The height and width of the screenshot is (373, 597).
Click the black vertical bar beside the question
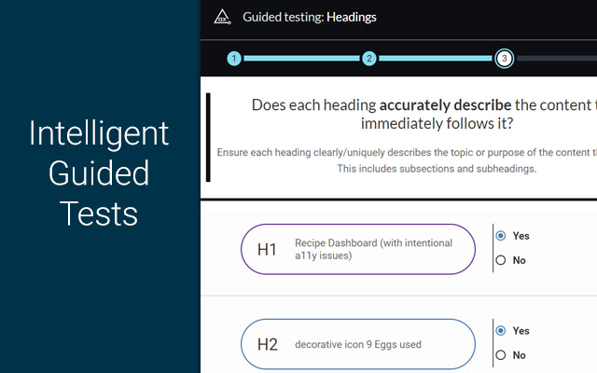[208, 136]
